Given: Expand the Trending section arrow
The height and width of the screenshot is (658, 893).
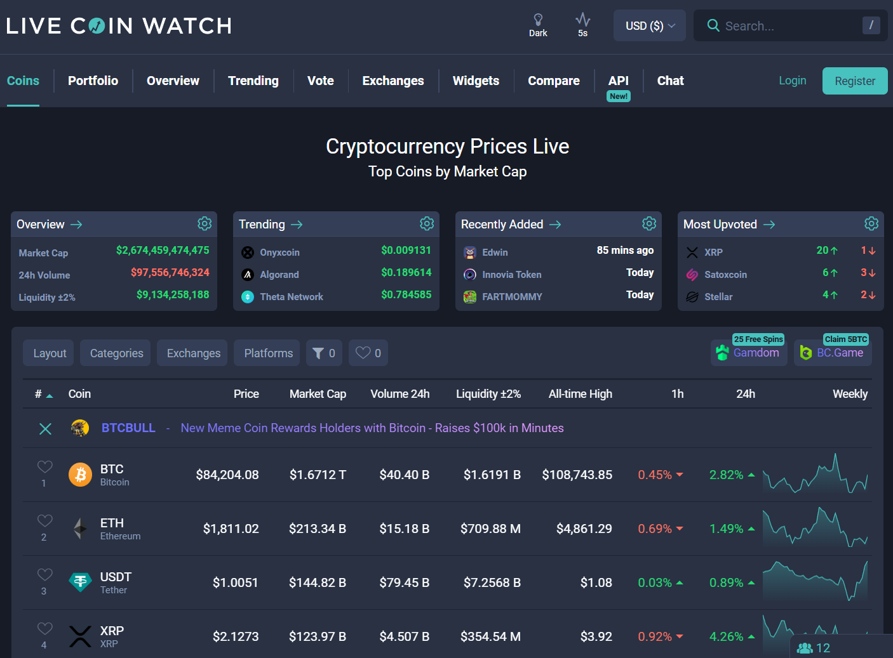Looking at the screenshot, I should pos(297,224).
